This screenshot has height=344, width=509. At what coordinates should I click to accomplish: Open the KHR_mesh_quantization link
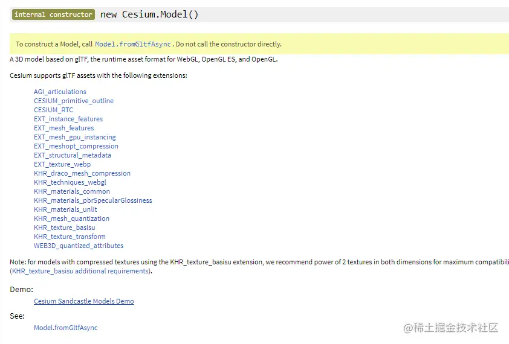pyautogui.click(x=71, y=219)
